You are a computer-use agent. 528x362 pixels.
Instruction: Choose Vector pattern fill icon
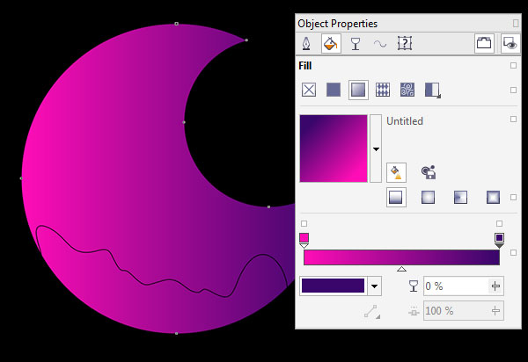tap(383, 90)
